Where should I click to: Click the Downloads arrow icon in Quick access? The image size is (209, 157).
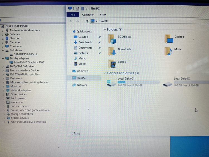click(76, 42)
